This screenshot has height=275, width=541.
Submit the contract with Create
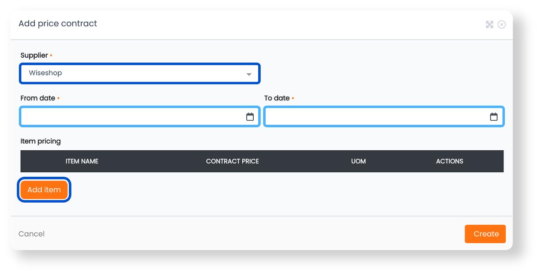click(x=485, y=234)
